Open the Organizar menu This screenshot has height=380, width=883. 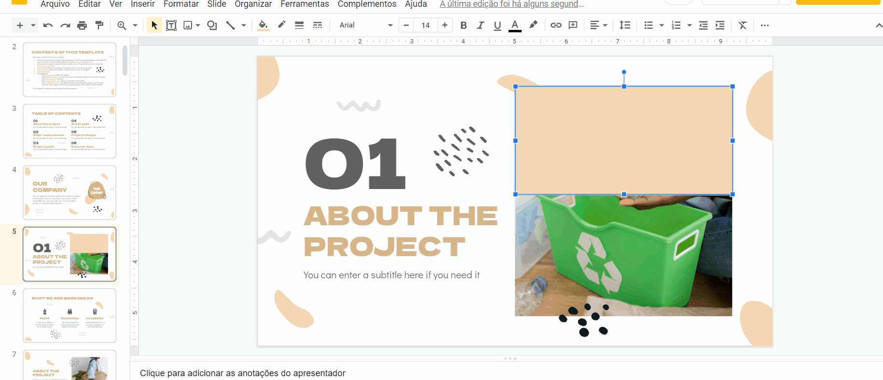253,4
